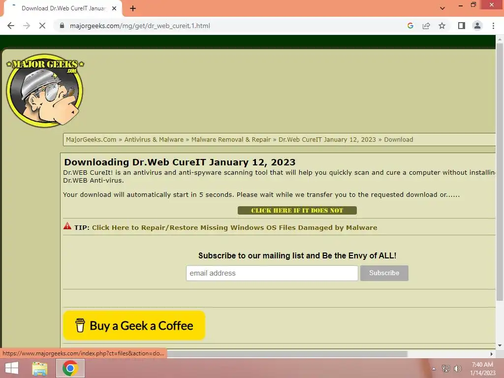This screenshot has height=378, width=504.
Task: Share this page using the share icon
Action: [426, 26]
